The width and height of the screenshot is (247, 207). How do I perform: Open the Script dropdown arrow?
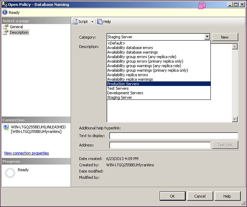click(92, 22)
